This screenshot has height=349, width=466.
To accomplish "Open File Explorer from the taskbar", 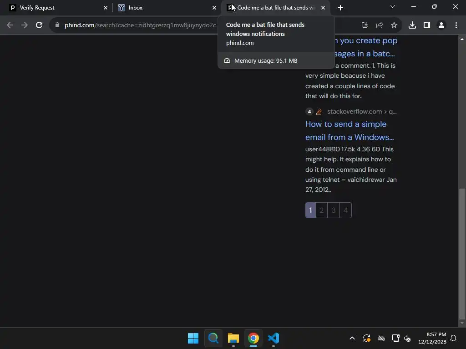I will point(233,338).
